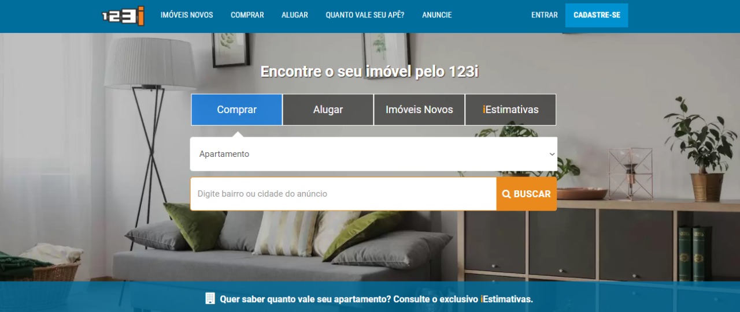Click the building icon in the bottom banner
The height and width of the screenshot is (312, 740).
tap(210, 299)
